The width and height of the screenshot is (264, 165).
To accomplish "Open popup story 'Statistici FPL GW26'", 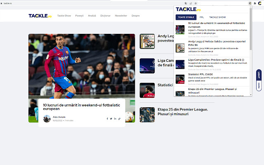I will point(200,74).
